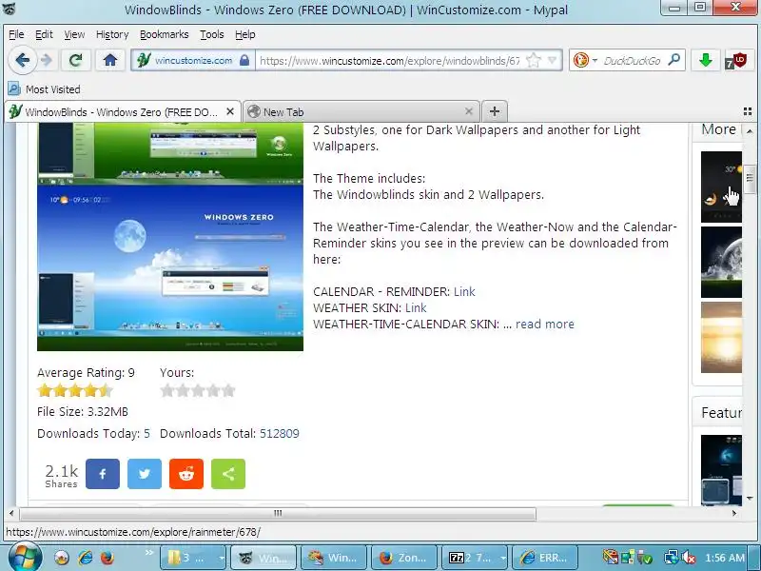Screen dimensions: 761x571
Task: Share on Reddit button
Action: click(186, 474)
